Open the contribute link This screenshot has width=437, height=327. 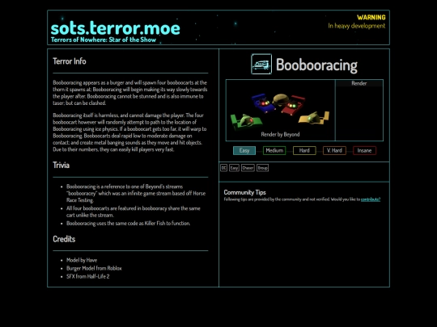click(x=371, y=199)
